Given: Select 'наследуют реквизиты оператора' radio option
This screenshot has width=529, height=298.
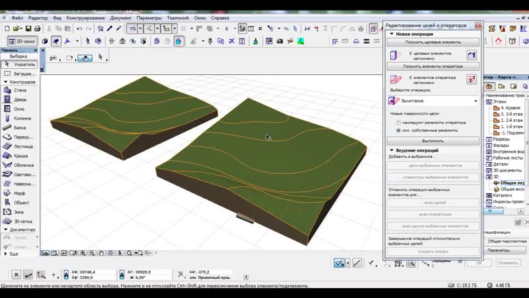Looking at the screenshot, I should (398, 123).
